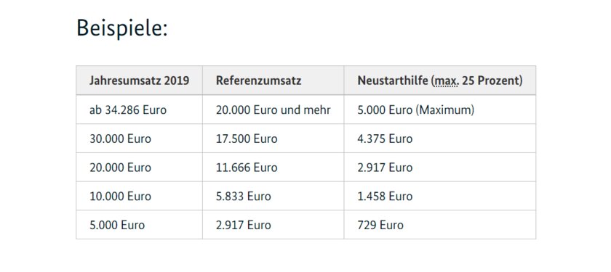Click the 2.917 Euro Referenzumsatz cell
The width and height of the screenshot is (611, 272).
(x=273, y=225)
